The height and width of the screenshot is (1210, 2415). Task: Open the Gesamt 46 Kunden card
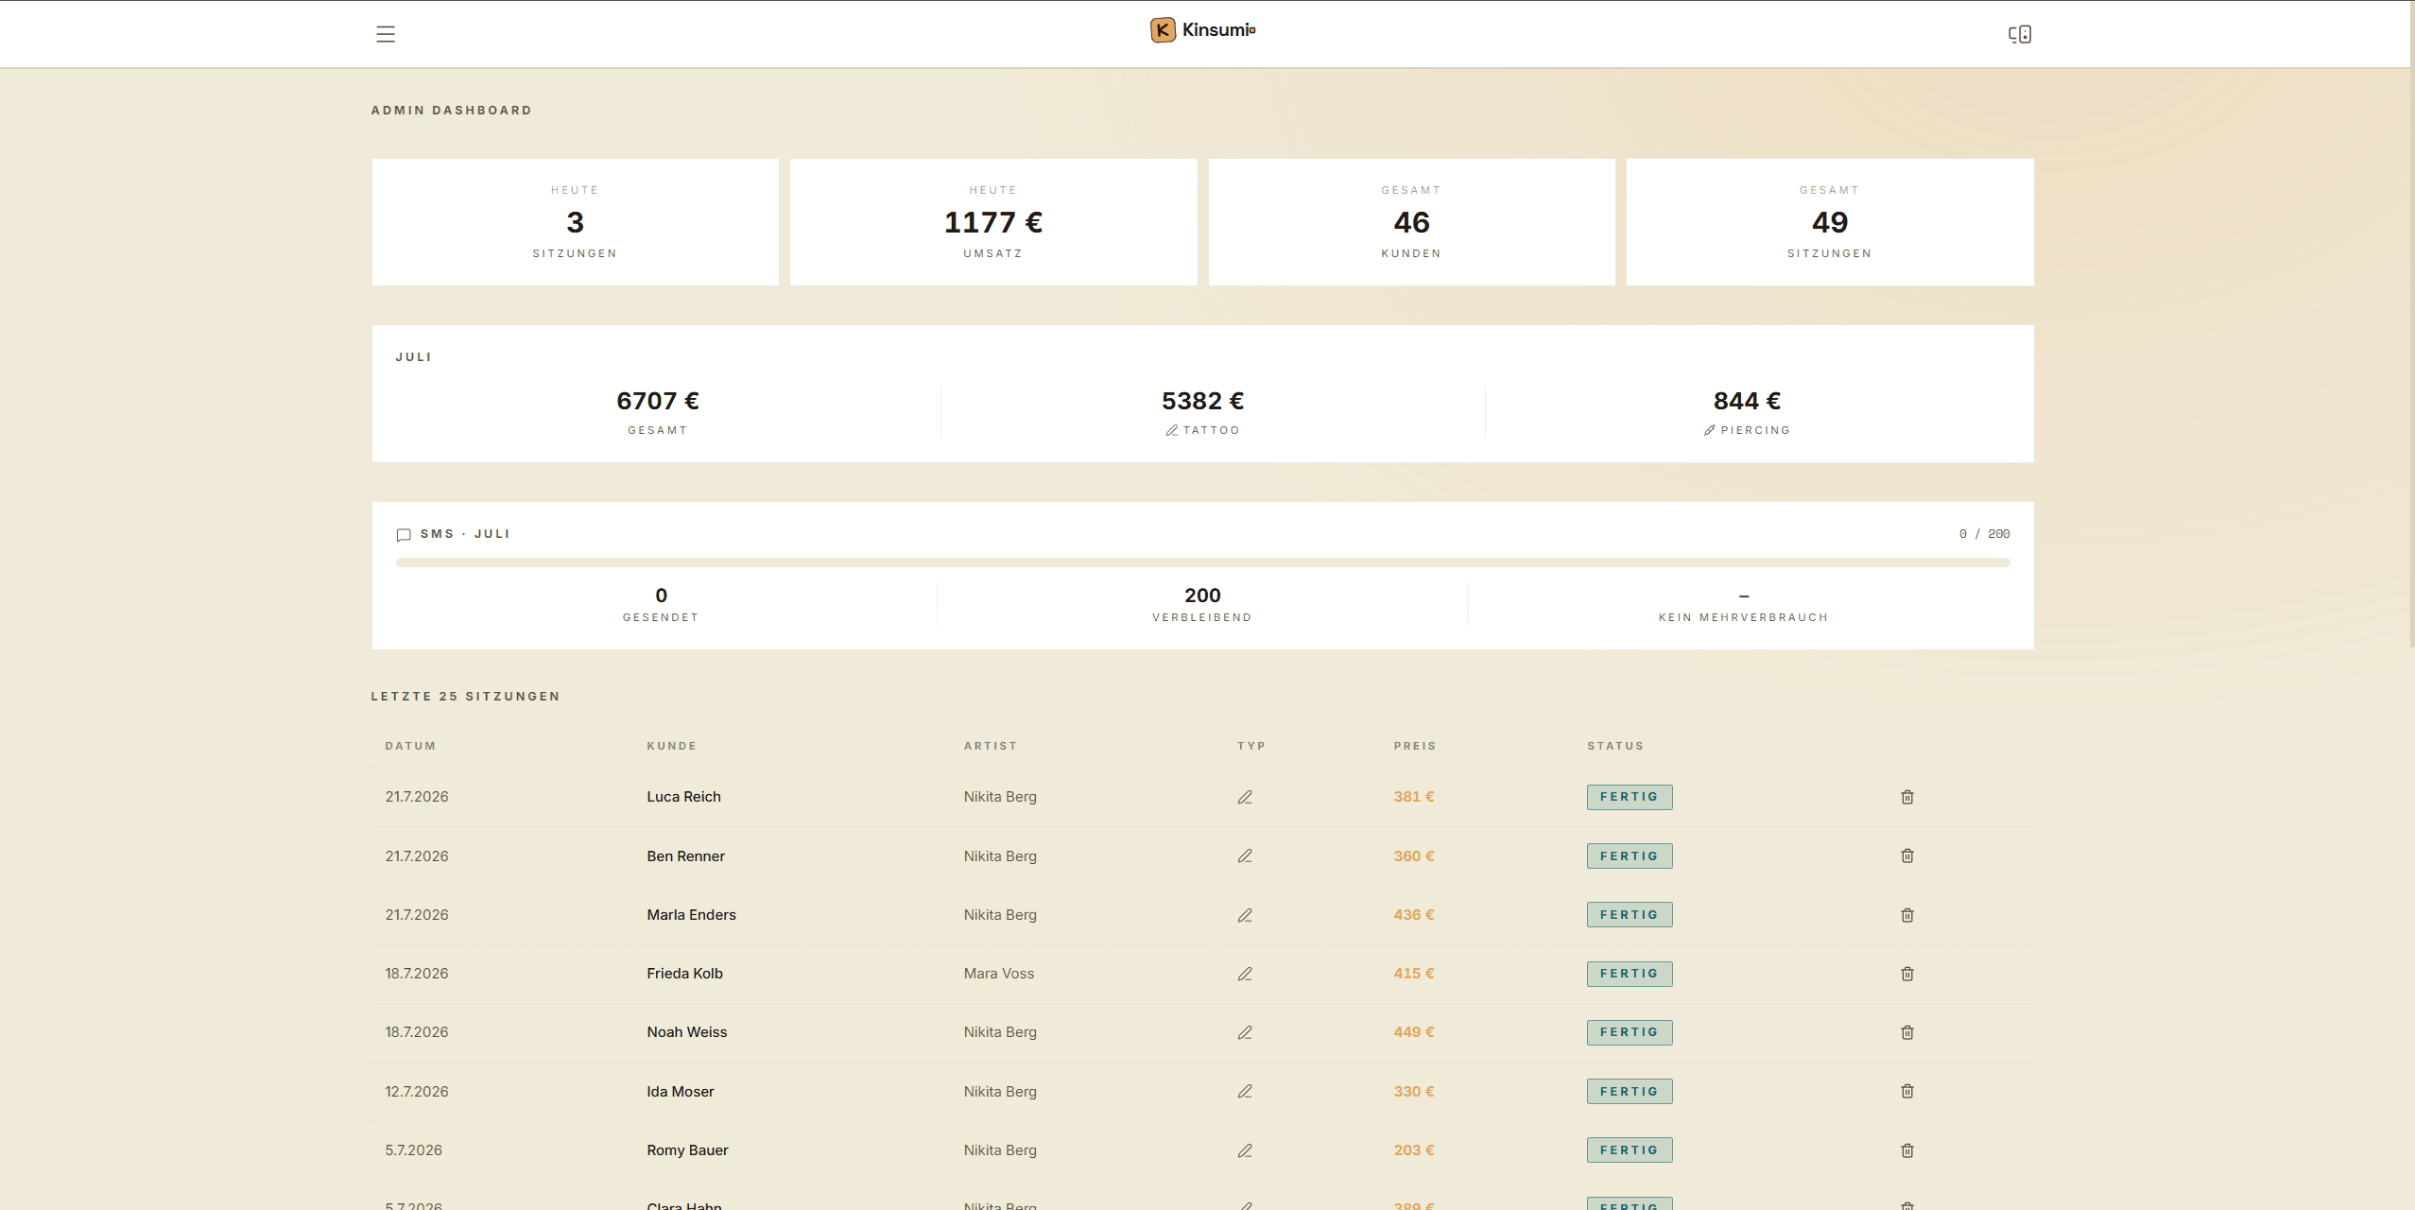pyautogui.click(x=1411, y=222)
